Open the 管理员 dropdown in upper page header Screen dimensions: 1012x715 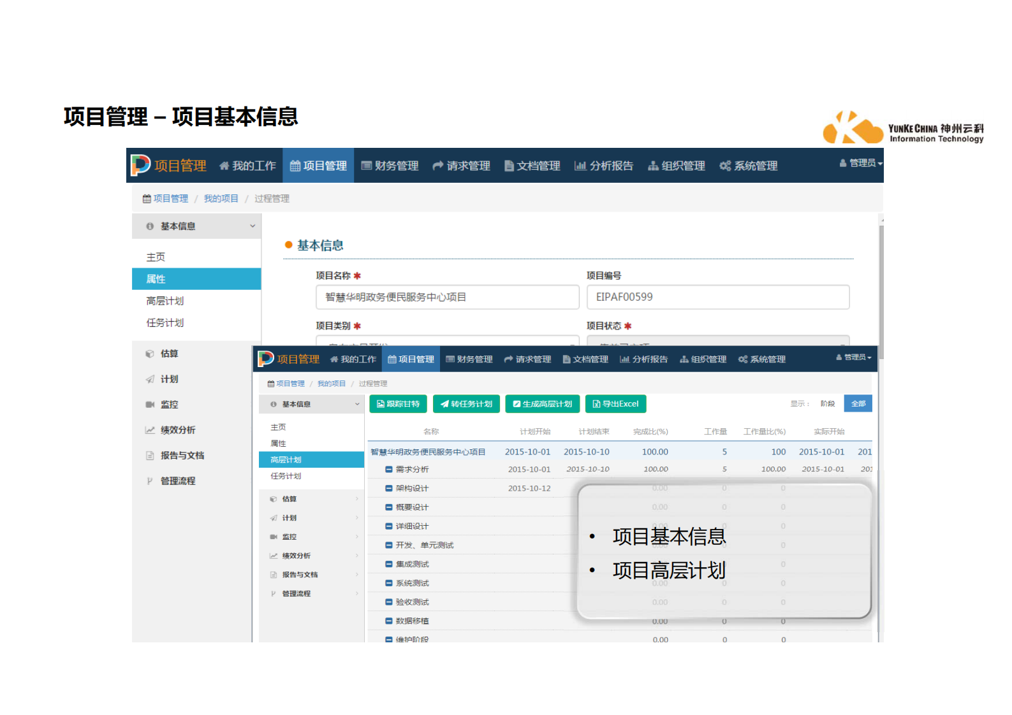coord(861,163)
